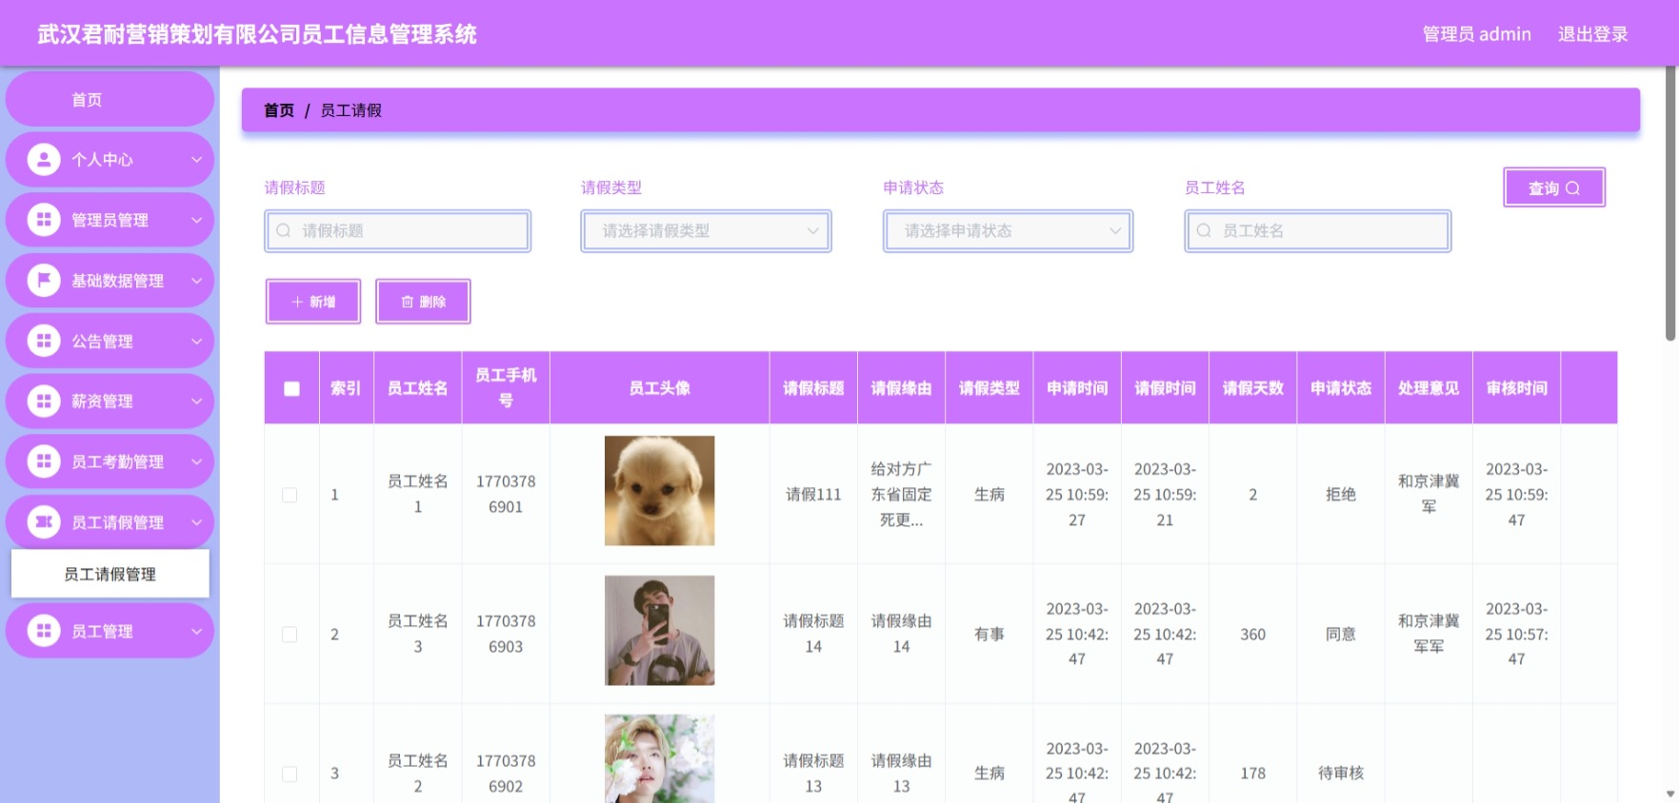
Task: Expand 员工考勤管理 menu chevron
Action: click(x=196, y=461)
